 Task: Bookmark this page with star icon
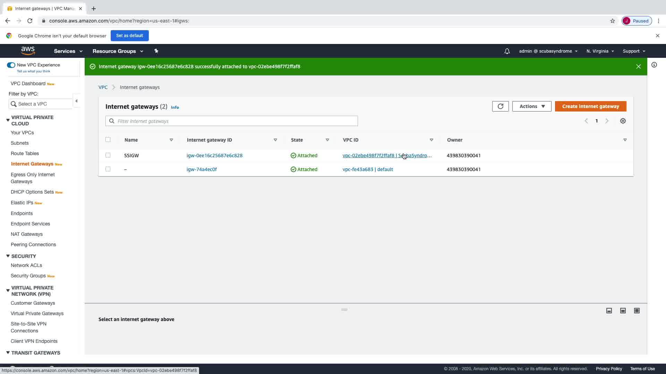point(612,21)
